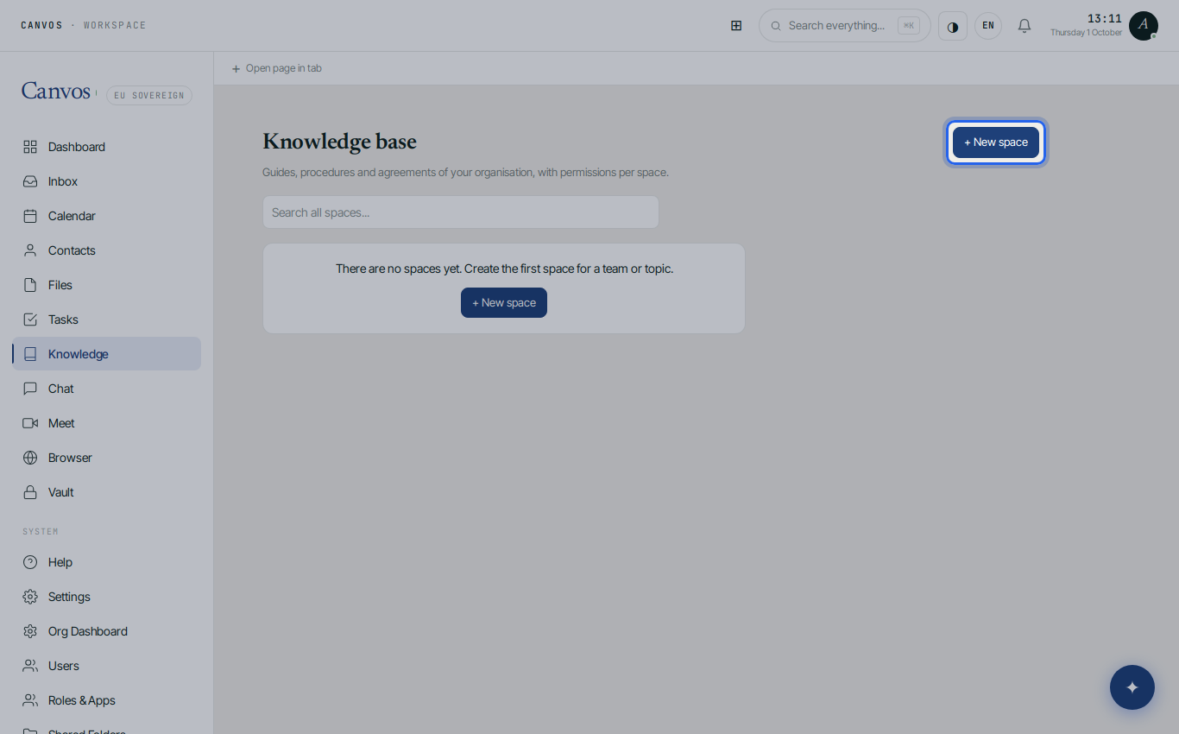Select the Knowledge menu item

tap(107, 354)
